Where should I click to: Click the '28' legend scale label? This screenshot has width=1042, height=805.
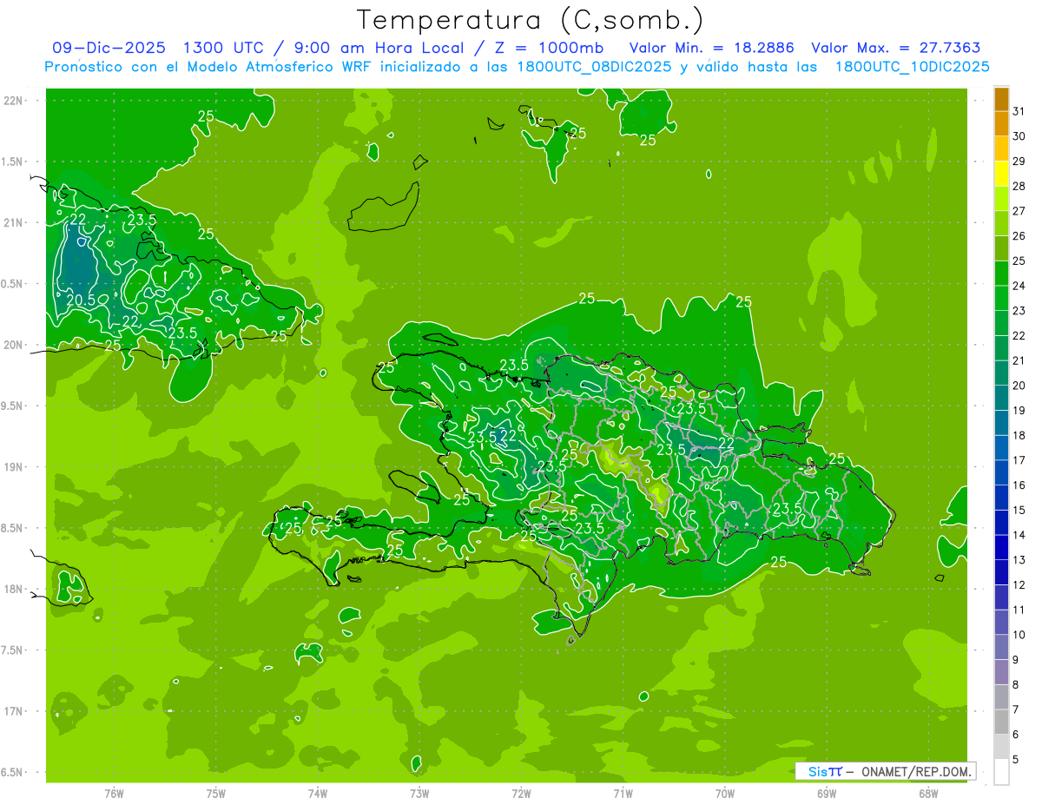[x=1019, y=186]
